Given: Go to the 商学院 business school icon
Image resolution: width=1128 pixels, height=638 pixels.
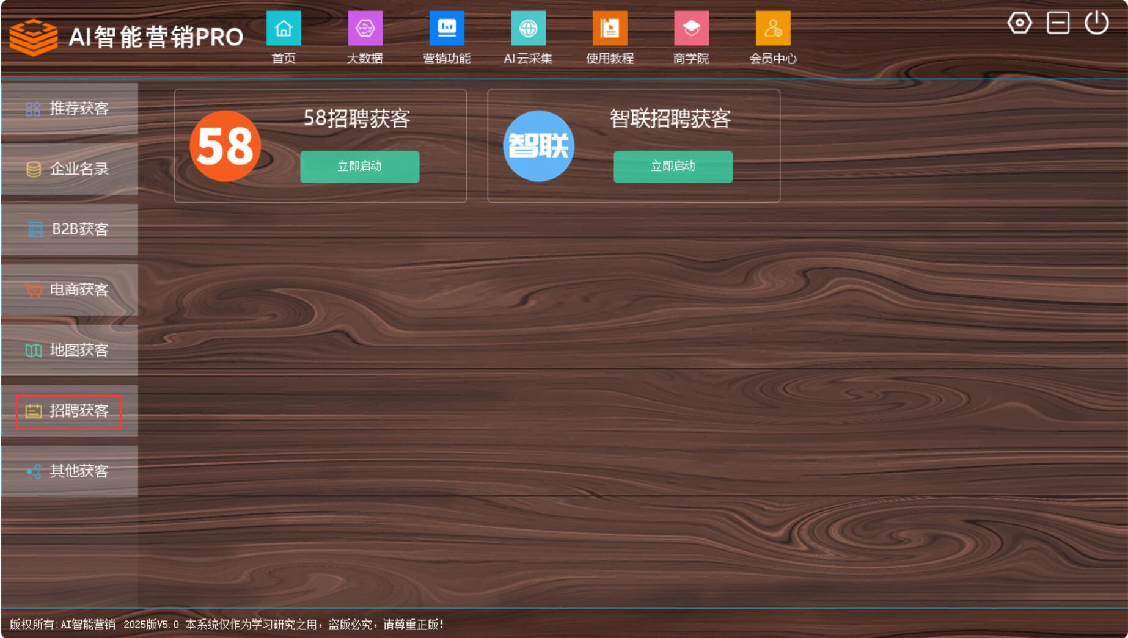Looking at the screenshot, I should click(x=691, y=29).
